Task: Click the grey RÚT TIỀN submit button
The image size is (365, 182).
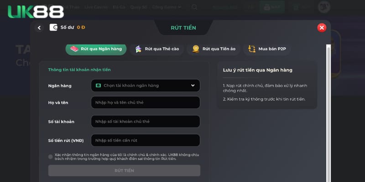Action: pyautogui.click(x=124, y=171)
